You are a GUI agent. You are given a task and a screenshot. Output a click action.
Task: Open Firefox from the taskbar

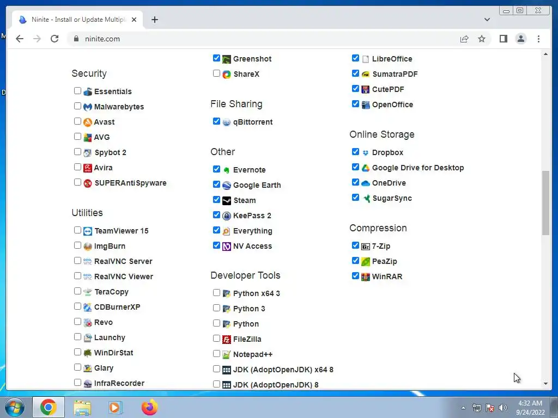pos(149,407)
